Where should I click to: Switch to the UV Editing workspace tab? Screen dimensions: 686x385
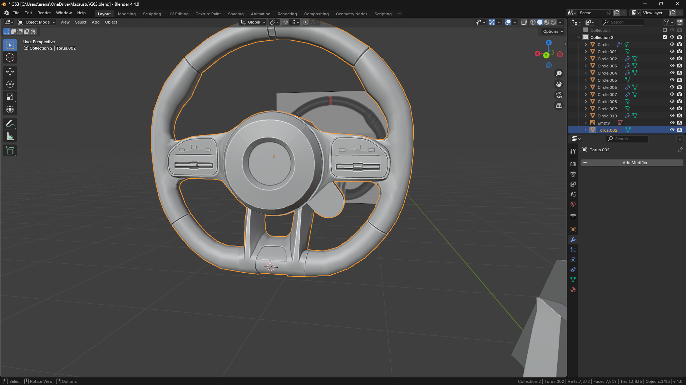178,14
